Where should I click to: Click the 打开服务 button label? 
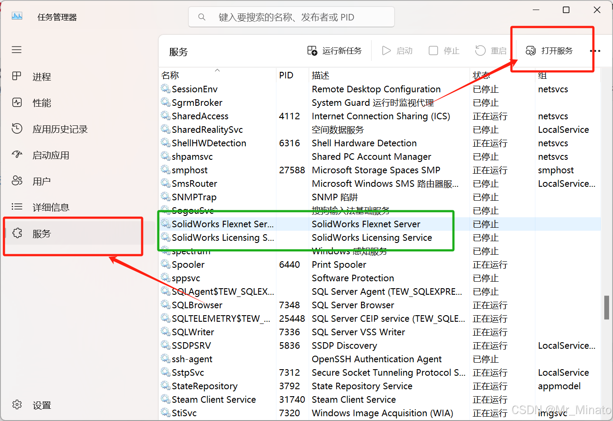[x=557, y=51]
